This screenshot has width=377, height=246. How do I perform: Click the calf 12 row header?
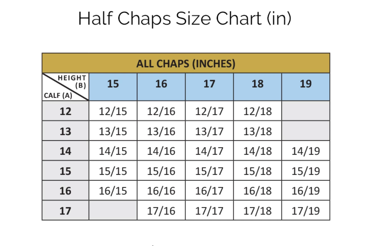click(x=65, y=111)
